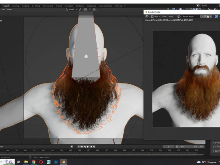
Task: Open the Animation workspace tab
Action: [x=69, y=6]
